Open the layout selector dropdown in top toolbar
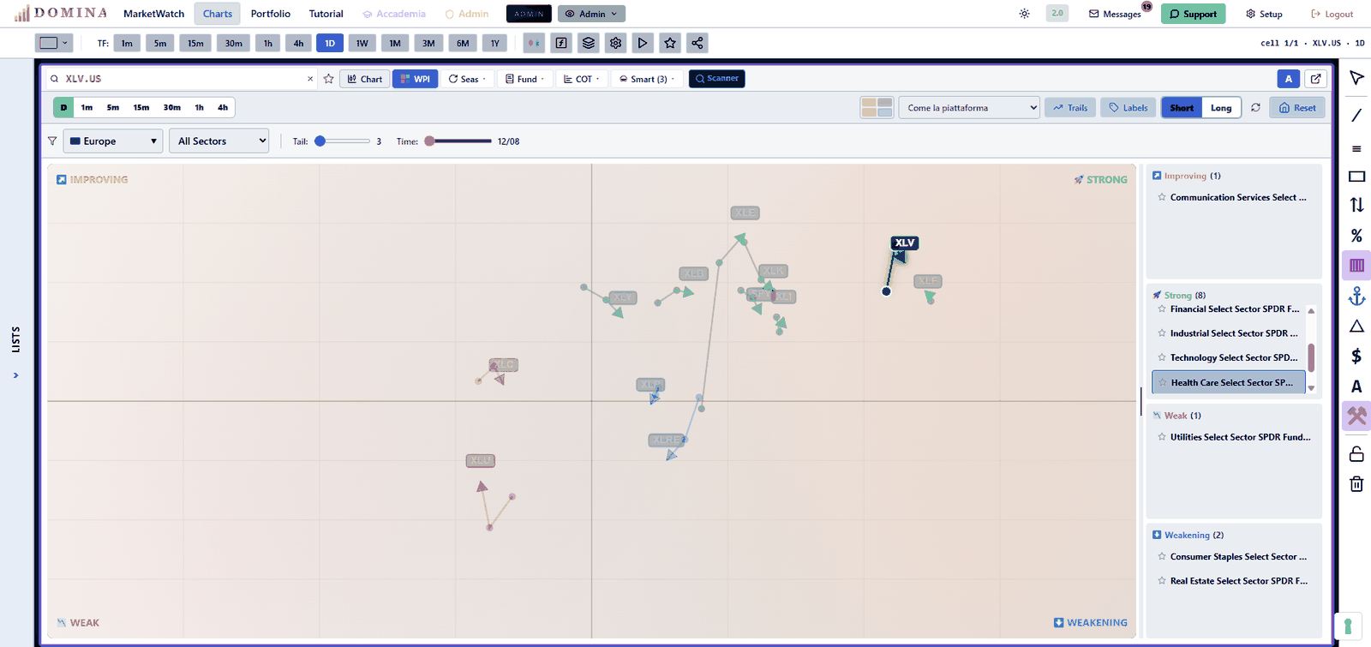 tap(53, 43)
